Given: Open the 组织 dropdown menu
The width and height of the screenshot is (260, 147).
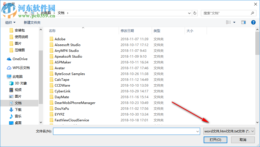Looking at the screenshot, I should [x=10, y=22].
